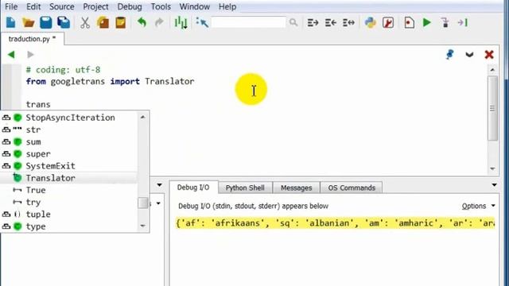
Task: Run the program with green play button
Action: (427, 23)
